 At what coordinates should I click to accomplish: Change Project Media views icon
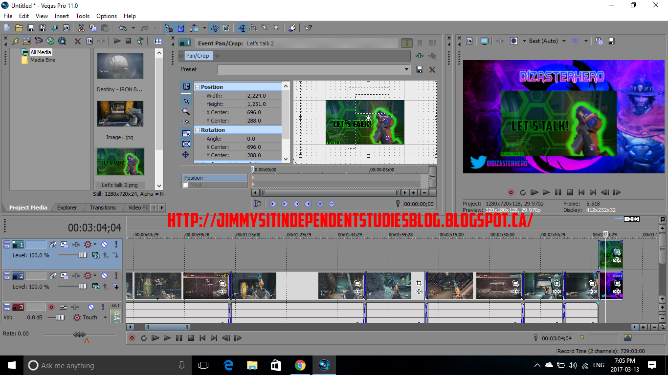158,41
